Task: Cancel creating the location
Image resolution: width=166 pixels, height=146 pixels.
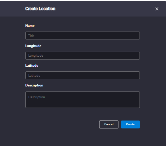Action: tap(109, 124)
